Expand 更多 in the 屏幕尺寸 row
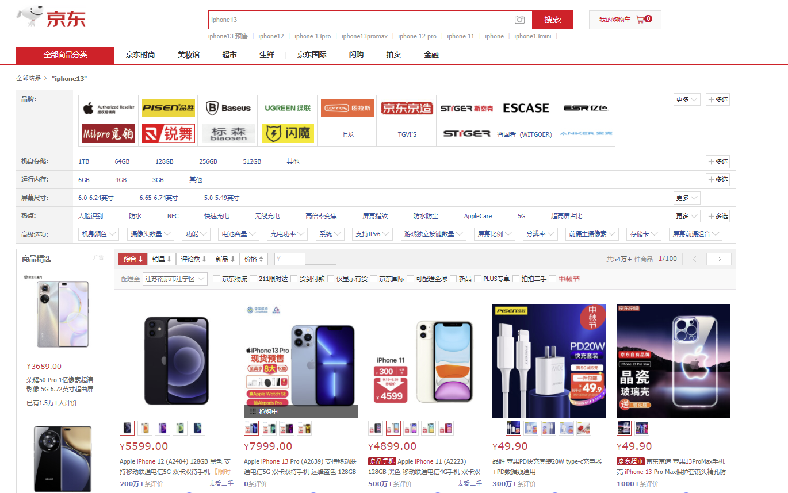Screen dimensions: 788x493 click(x=687, y=198)
